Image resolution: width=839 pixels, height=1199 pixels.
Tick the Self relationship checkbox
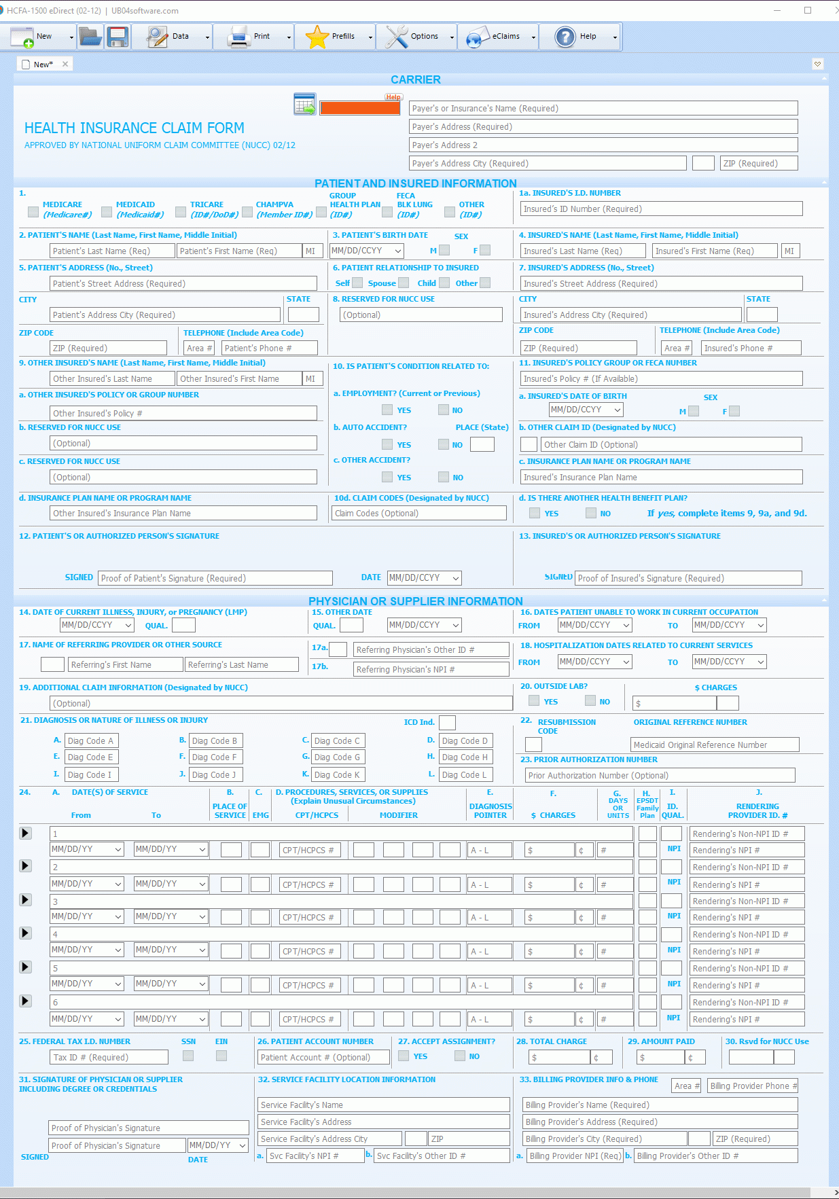[x=357, y=283]
